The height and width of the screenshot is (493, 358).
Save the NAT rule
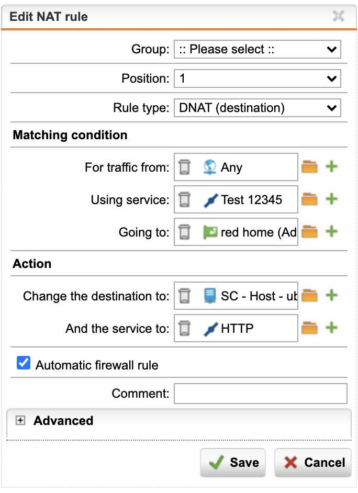233,463
